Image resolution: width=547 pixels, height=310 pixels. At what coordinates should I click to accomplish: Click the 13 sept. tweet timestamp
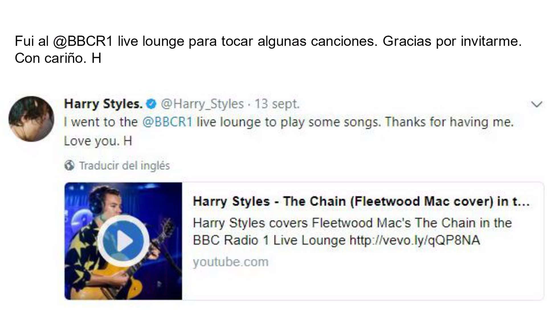tap(277, 104)
